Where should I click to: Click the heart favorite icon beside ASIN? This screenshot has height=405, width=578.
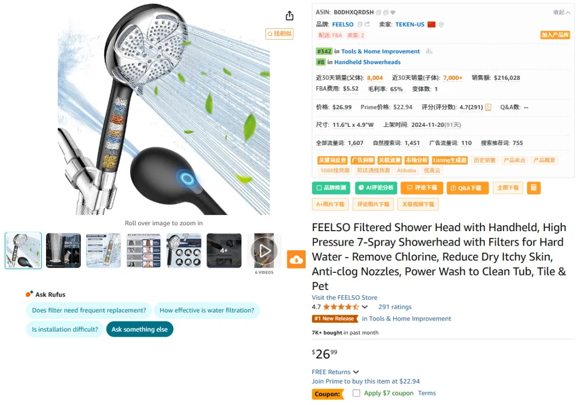(393, 12)
